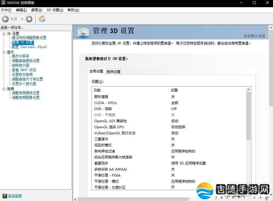Screen dimensions: 273x201
Task: Select the 多帧采样 AA (MFAA) row
Action: [x=169, y=169]
